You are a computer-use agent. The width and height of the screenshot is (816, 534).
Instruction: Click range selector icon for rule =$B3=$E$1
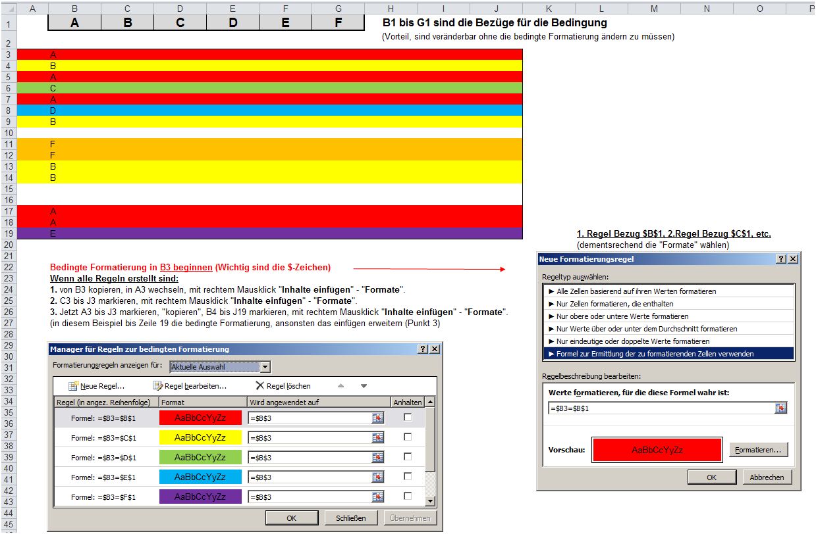coord(377,477)
